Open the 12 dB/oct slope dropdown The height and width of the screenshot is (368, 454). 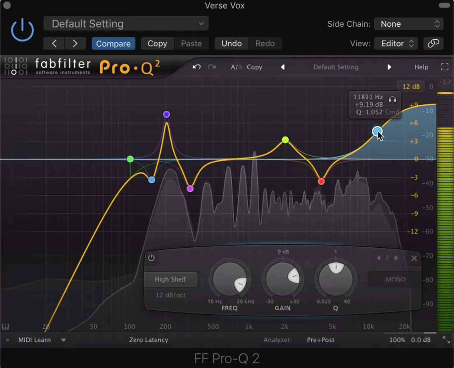[x=170, y=295]
